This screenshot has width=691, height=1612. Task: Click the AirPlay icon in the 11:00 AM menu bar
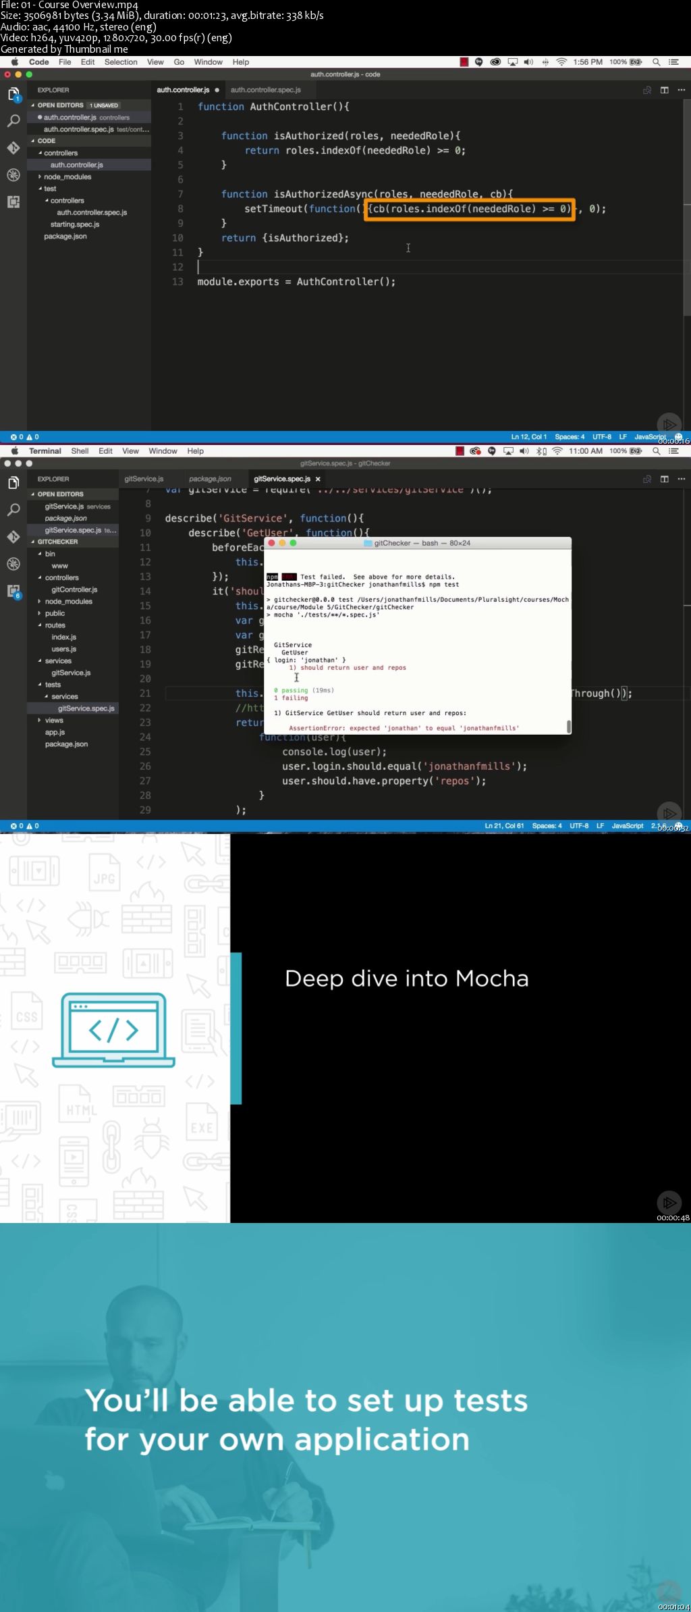click(x=508, y=451)
